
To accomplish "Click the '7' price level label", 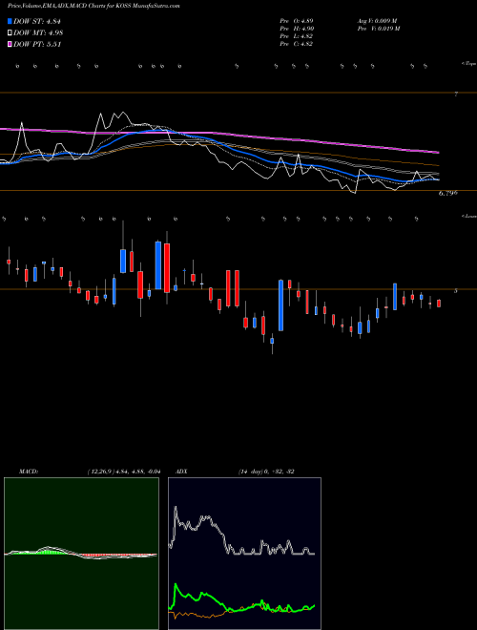I will (x=456, y=94).
